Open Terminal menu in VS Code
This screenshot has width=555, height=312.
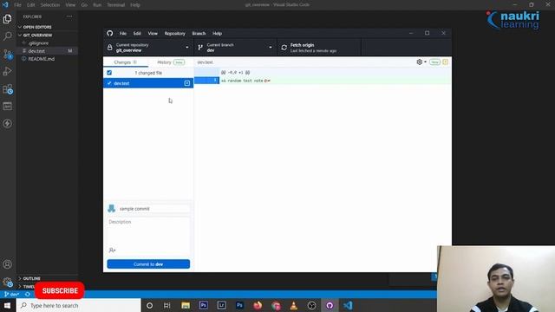[x=115, y=5]
